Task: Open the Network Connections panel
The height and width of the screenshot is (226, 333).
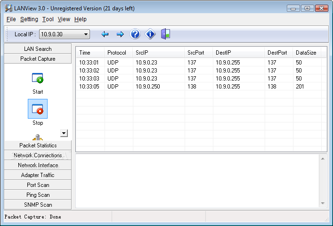Action: click(38, 155)
